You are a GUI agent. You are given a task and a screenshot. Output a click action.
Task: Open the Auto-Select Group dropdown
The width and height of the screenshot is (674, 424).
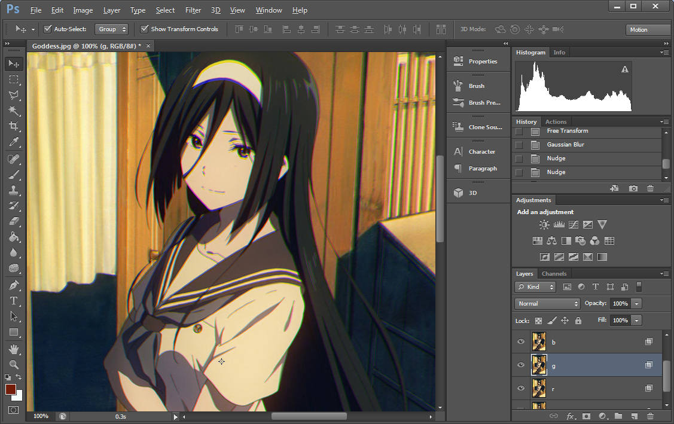tap(112, 29)
